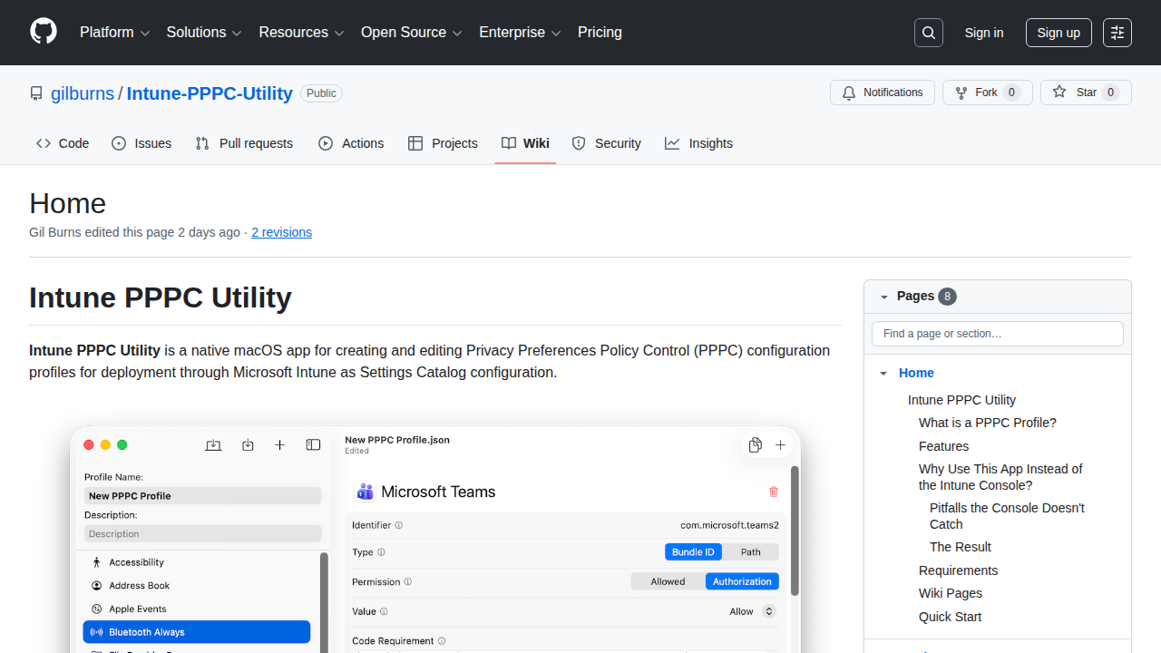1161x653 pixels.
Task: Go to the Pull requests tab
Action: pyautogui.click(x=244, y=143)
